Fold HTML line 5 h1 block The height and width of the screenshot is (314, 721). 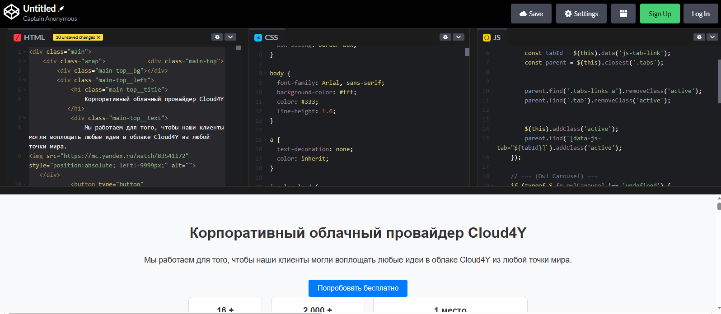coord(24,90)
